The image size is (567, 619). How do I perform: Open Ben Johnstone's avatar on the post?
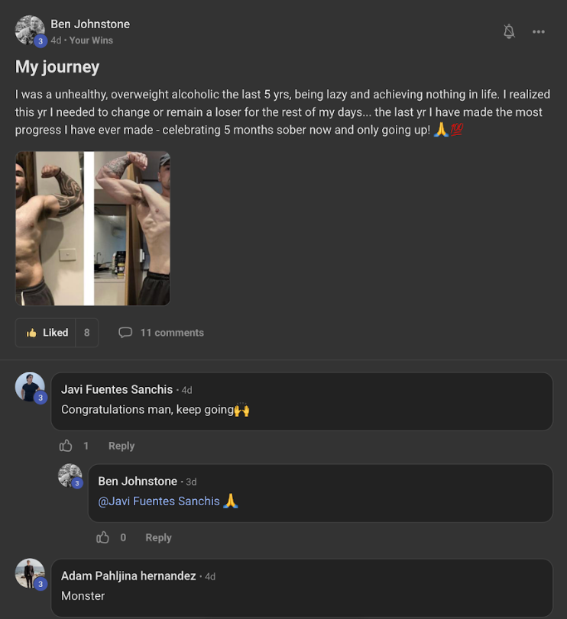(x=29, y=31)
